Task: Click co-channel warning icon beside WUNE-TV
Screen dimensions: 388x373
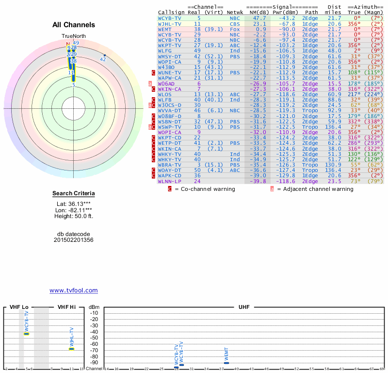Action: point(154,72)
